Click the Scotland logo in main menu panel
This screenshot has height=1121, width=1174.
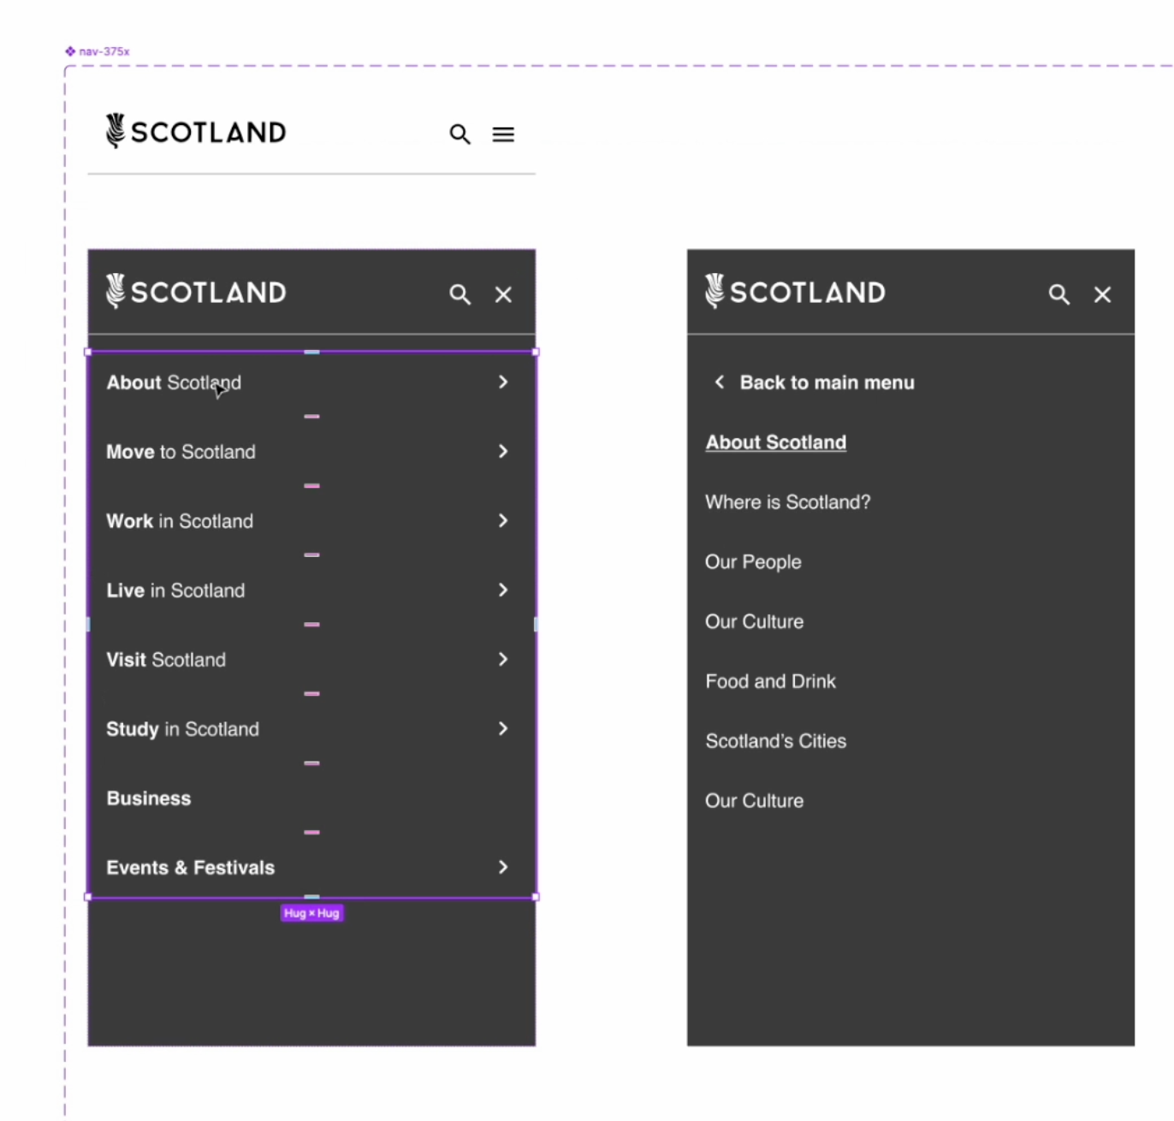click(x=196, y=292)
